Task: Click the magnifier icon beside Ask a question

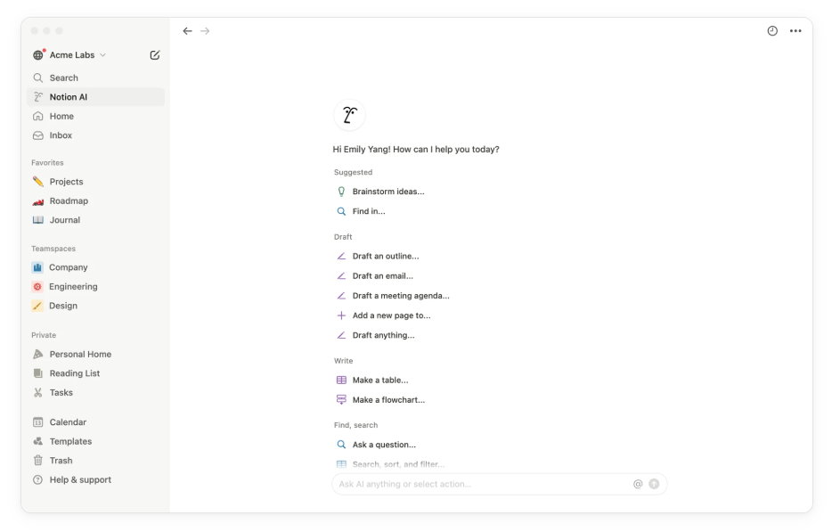Action: (x=341, y=445)
